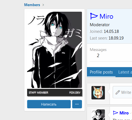Open the Latest activity tab

pos(125,72)
